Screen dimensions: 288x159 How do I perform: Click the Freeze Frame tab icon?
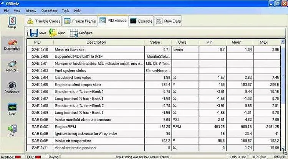tap(67, 21)
